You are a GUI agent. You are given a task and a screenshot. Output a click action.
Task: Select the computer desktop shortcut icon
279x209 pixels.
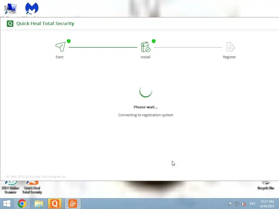click(11, 8)
